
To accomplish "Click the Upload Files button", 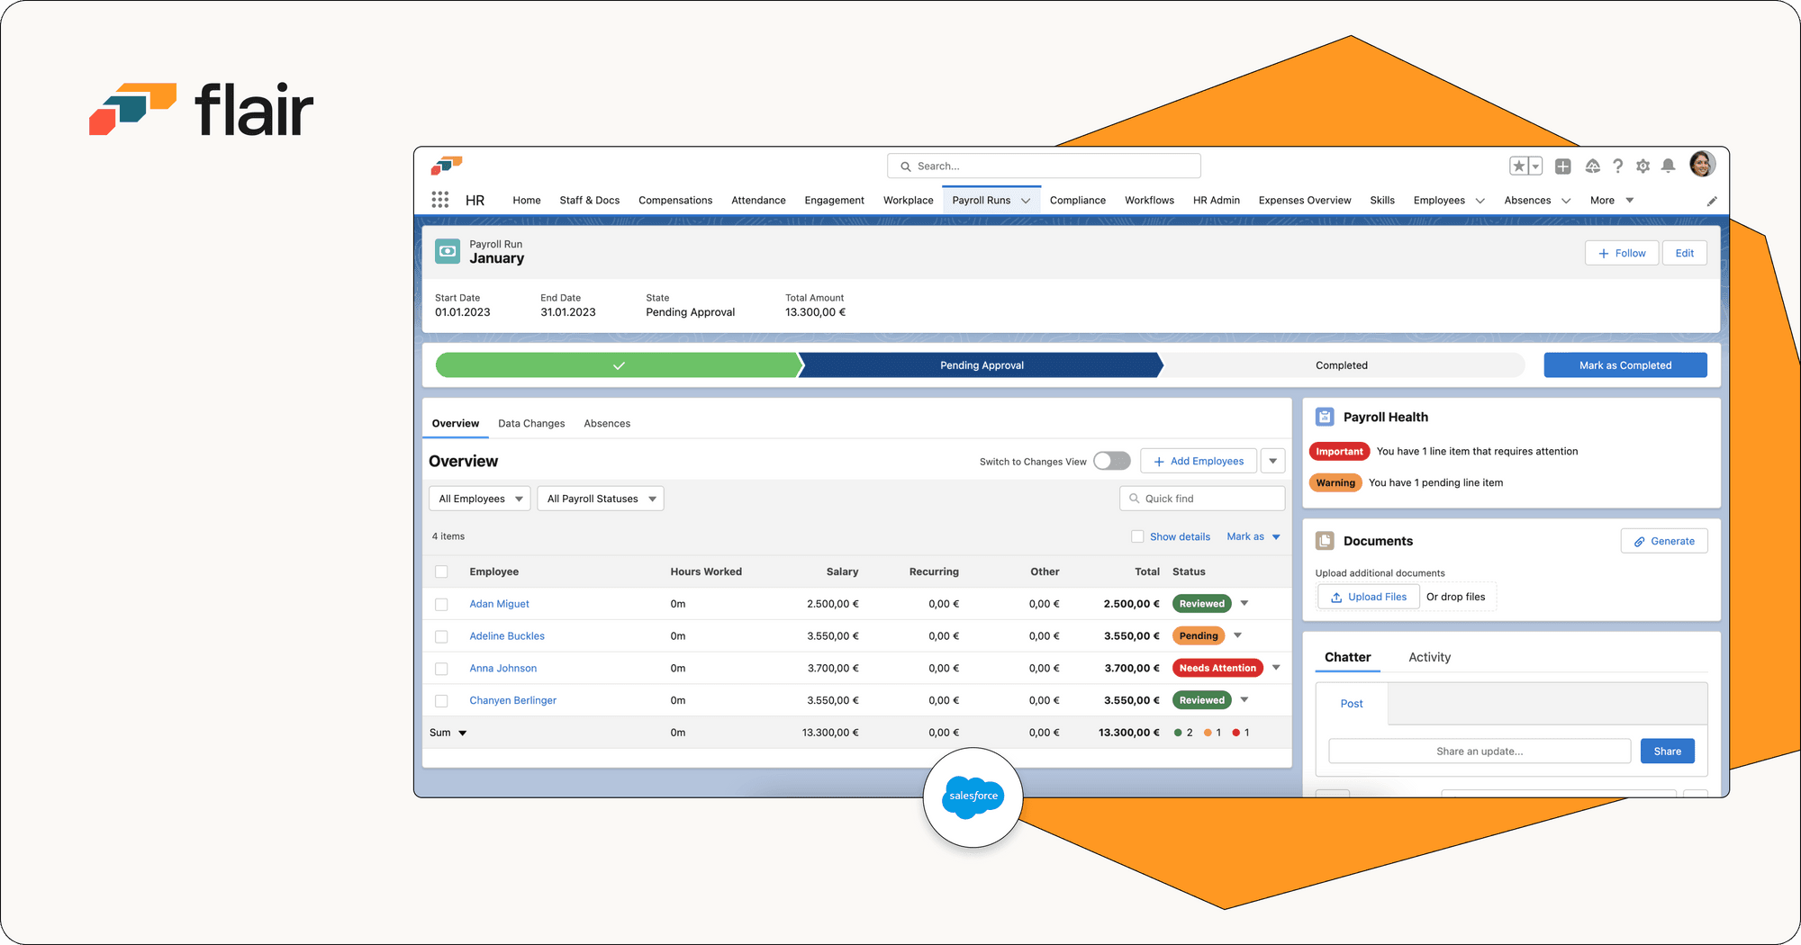I will (1369, 597).
